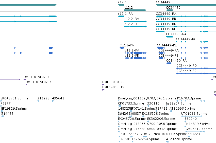216x143 pixels.
Task: Open EST EN14819.5prime
Action: [197, 124]
